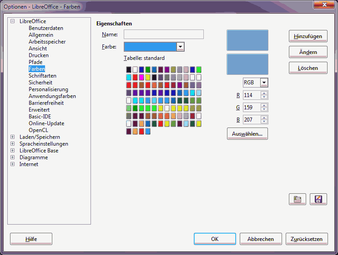Open the Auswählen... color picker
338x255 pixels.
[247, 134]
